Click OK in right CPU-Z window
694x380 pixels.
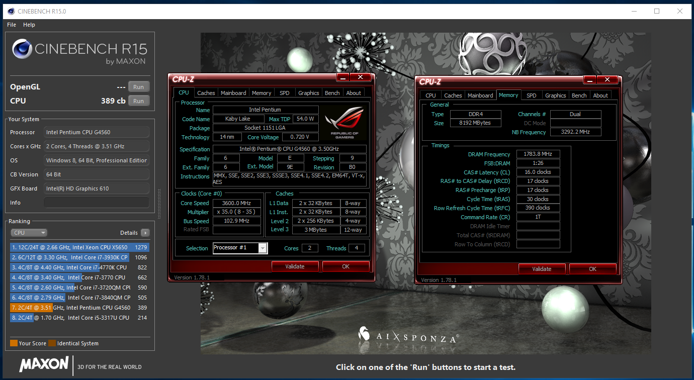(x=592, y=269)
